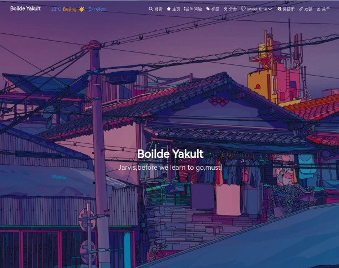This screenshot has width=339, height=268.
Task: Click the Beijing city weather label
Action: tap(69, 9)
